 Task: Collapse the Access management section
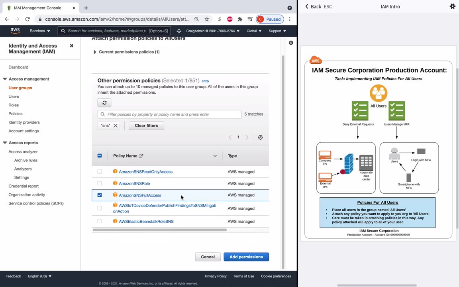tap(5, 79)
